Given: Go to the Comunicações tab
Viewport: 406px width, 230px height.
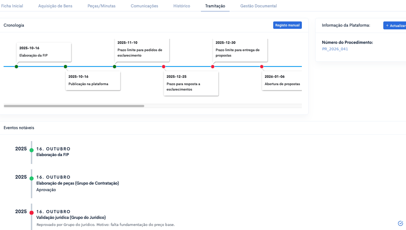Looking at the screenshot, I should pyautogui.click(x=144, y=6).
